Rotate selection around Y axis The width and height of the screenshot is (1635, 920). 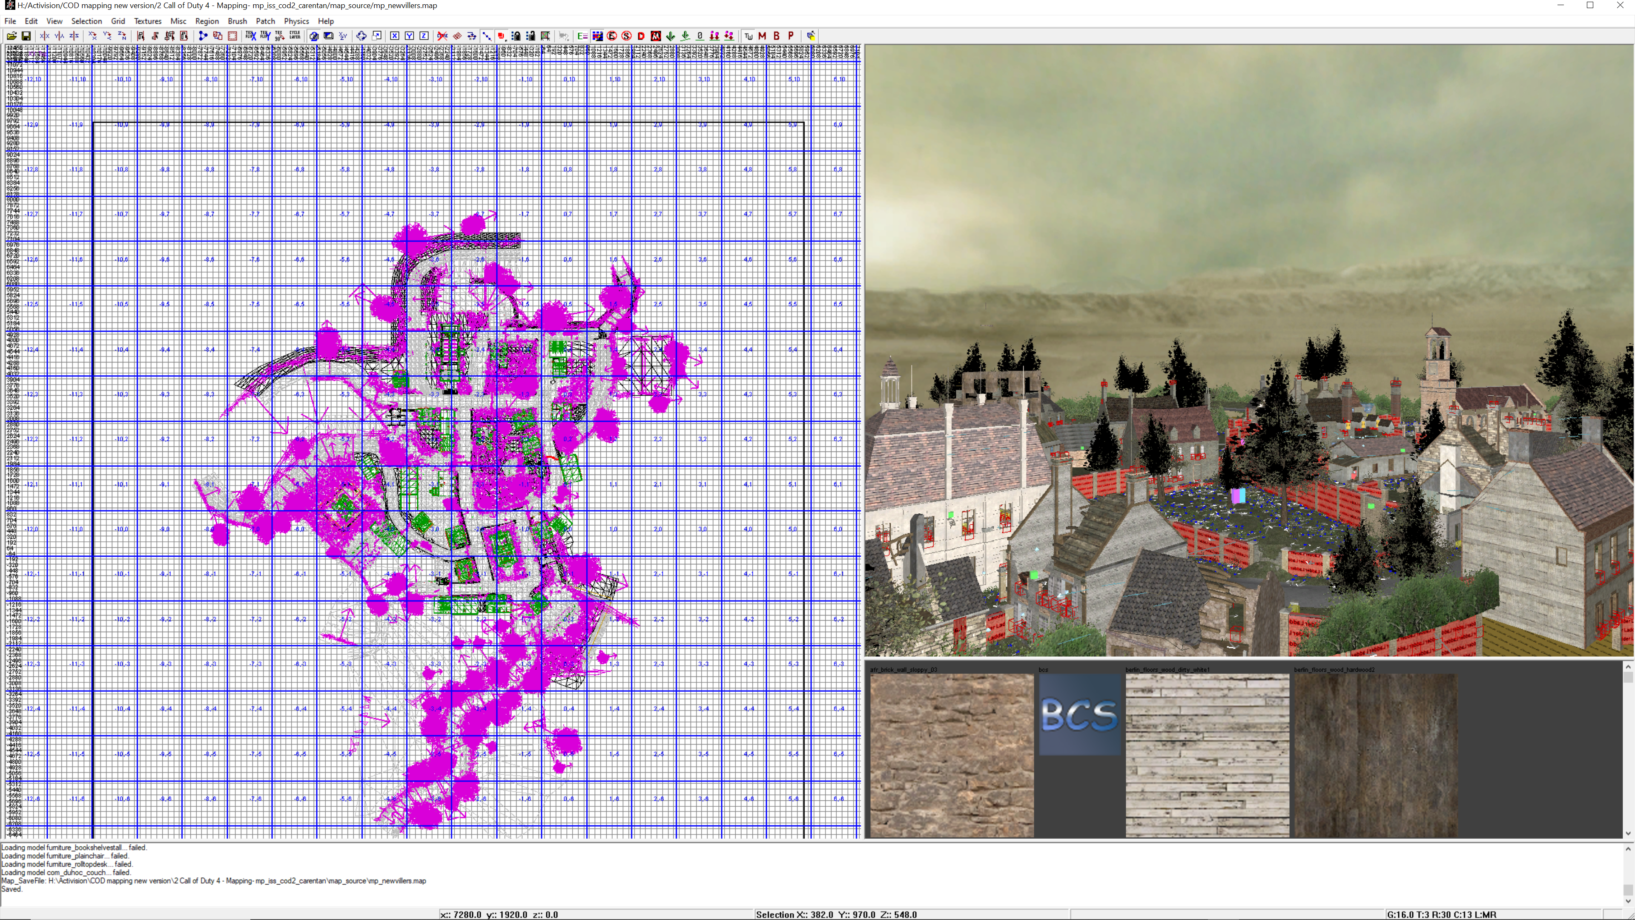click(x=107, y=35)
